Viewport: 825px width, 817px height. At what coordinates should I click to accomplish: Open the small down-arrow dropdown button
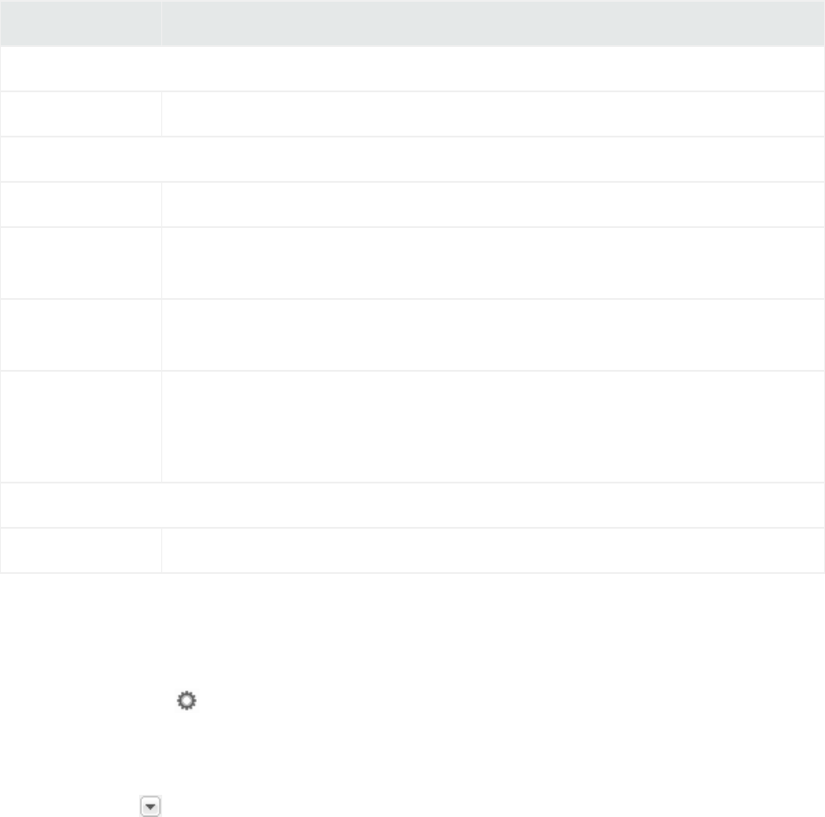151,806
